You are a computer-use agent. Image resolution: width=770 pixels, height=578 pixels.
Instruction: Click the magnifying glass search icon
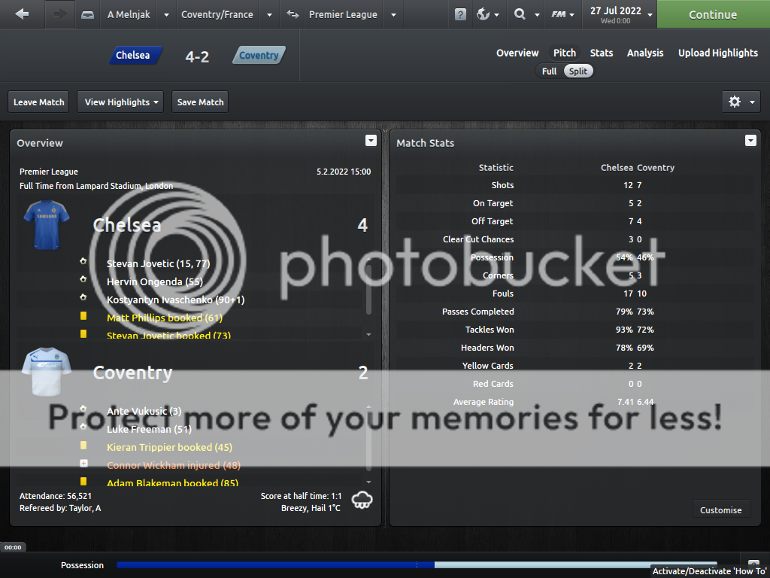click(520, 14)
